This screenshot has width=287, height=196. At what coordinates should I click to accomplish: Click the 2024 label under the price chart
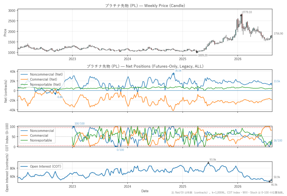[x=128, y=59]
